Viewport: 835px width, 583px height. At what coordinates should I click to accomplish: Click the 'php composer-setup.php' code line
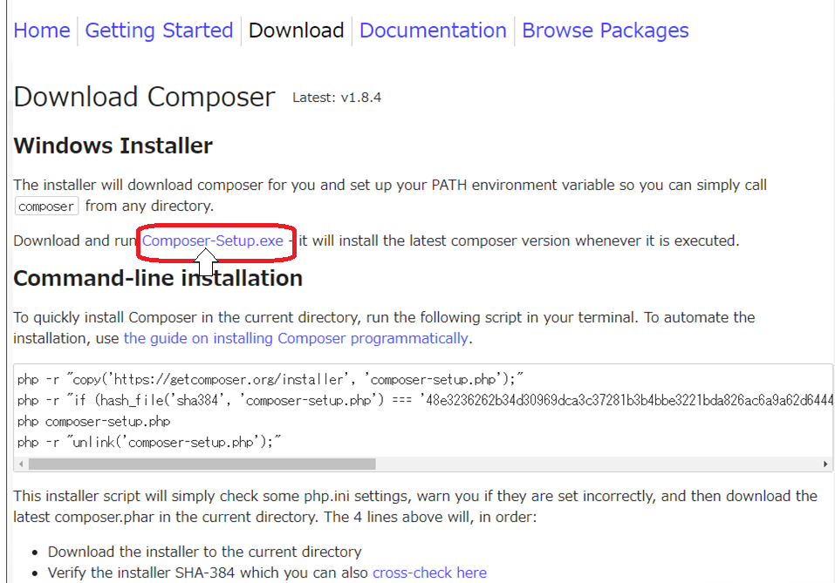pos(93,421)
